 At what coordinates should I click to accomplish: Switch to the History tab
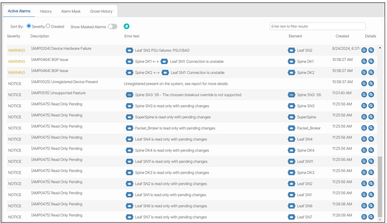click(x=46, y=11)
